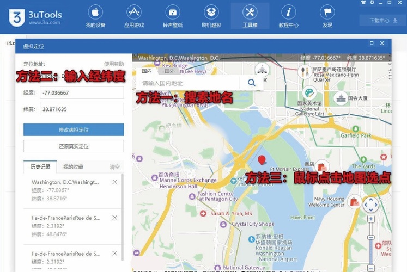Viewport: 407px width, 272px height.
Task: Open 铃声壁纸 ringtones and wallpapers
Action: click(173, 16)
